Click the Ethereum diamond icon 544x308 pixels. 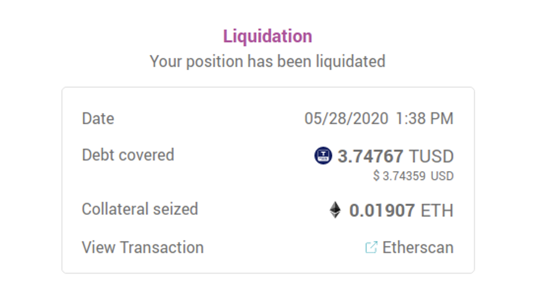[x=335, y=210]
